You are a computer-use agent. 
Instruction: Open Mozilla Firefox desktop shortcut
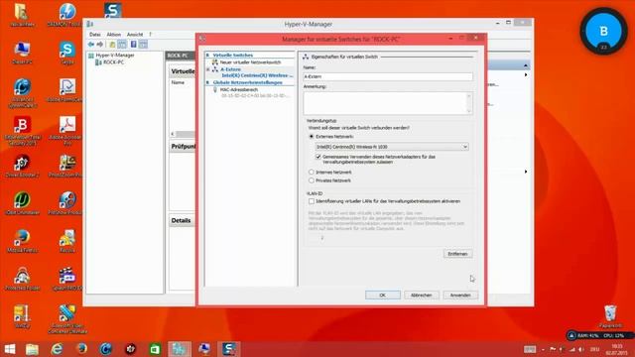click(x=22, y=241)
